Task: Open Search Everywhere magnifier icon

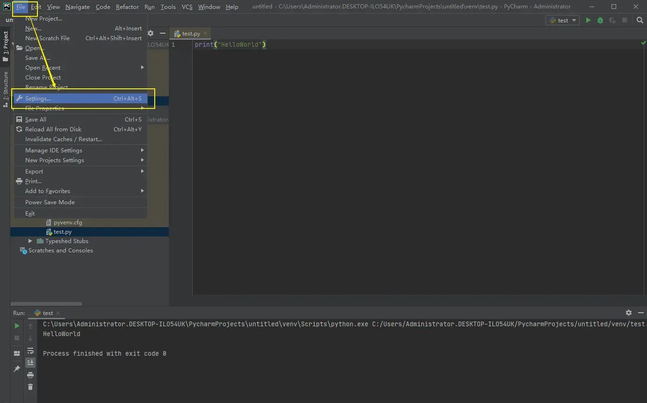Action: coord(639,20)
